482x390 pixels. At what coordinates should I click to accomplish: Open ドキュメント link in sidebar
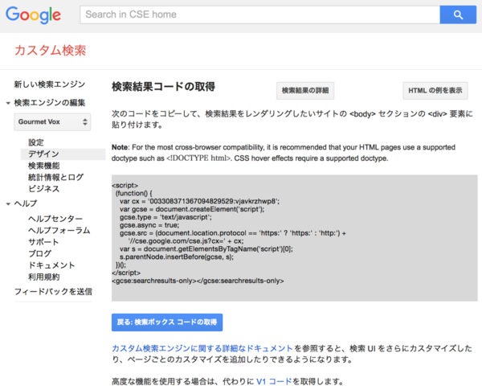[x=51, y=265]
